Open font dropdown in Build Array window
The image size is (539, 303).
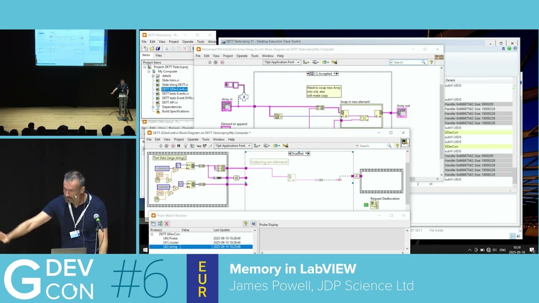282,62
